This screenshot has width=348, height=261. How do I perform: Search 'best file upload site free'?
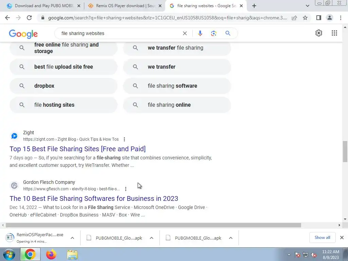pyautogui.click(x=64, y=67)
